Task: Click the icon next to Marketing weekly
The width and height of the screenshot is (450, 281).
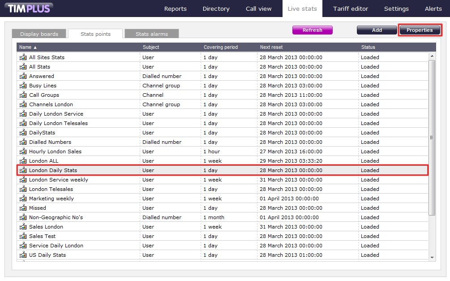Action: (x=22, y=199)
